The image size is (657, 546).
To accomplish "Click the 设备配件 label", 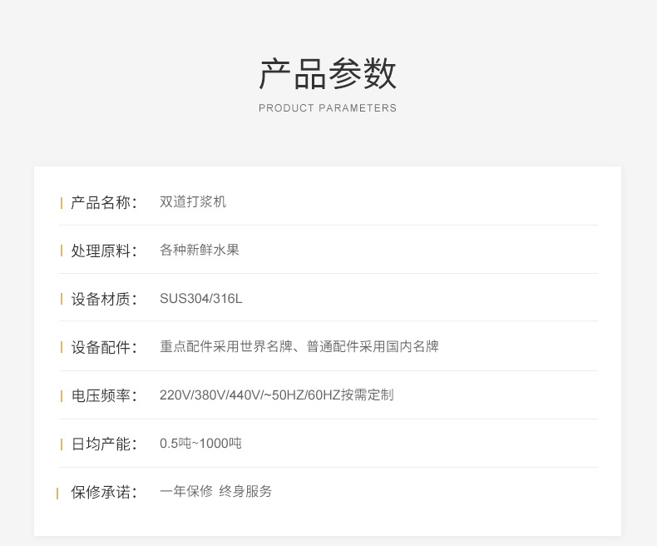I will point(101,347).
